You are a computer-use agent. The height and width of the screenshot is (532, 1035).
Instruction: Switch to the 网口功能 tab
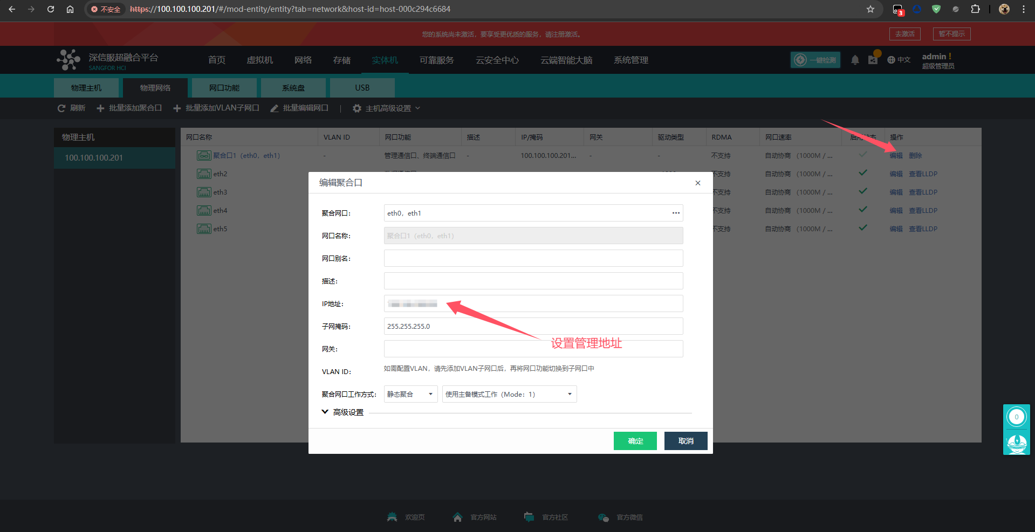224,88
